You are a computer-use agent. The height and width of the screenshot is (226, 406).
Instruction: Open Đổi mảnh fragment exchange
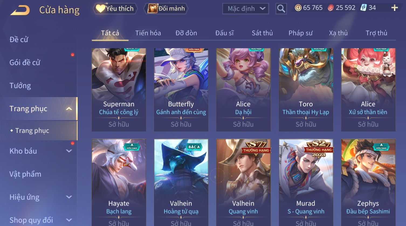coord(166,9)
